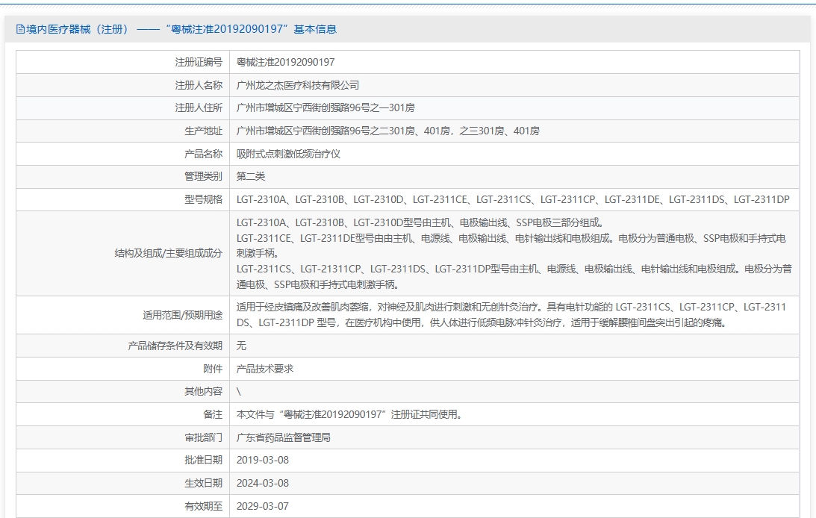Select approving authority 广东省药品监督管理局

(x=284, y=437)
